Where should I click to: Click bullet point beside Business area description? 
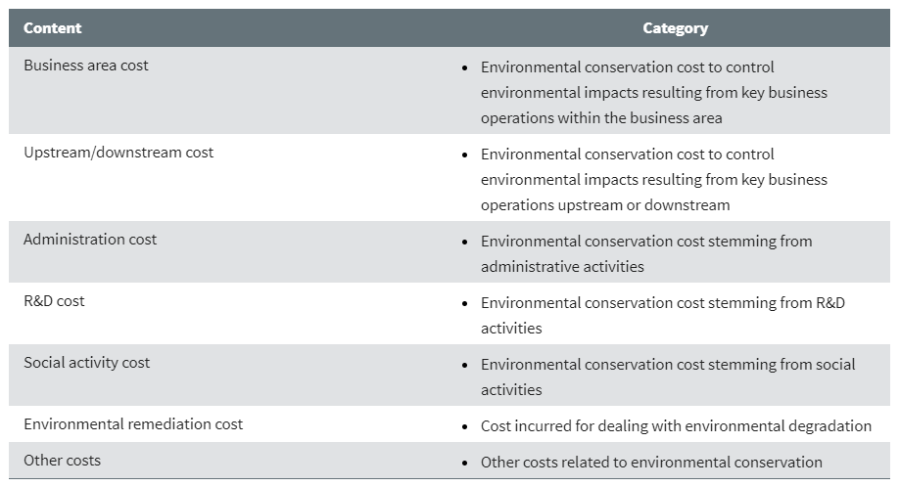[x=465, y=68]
